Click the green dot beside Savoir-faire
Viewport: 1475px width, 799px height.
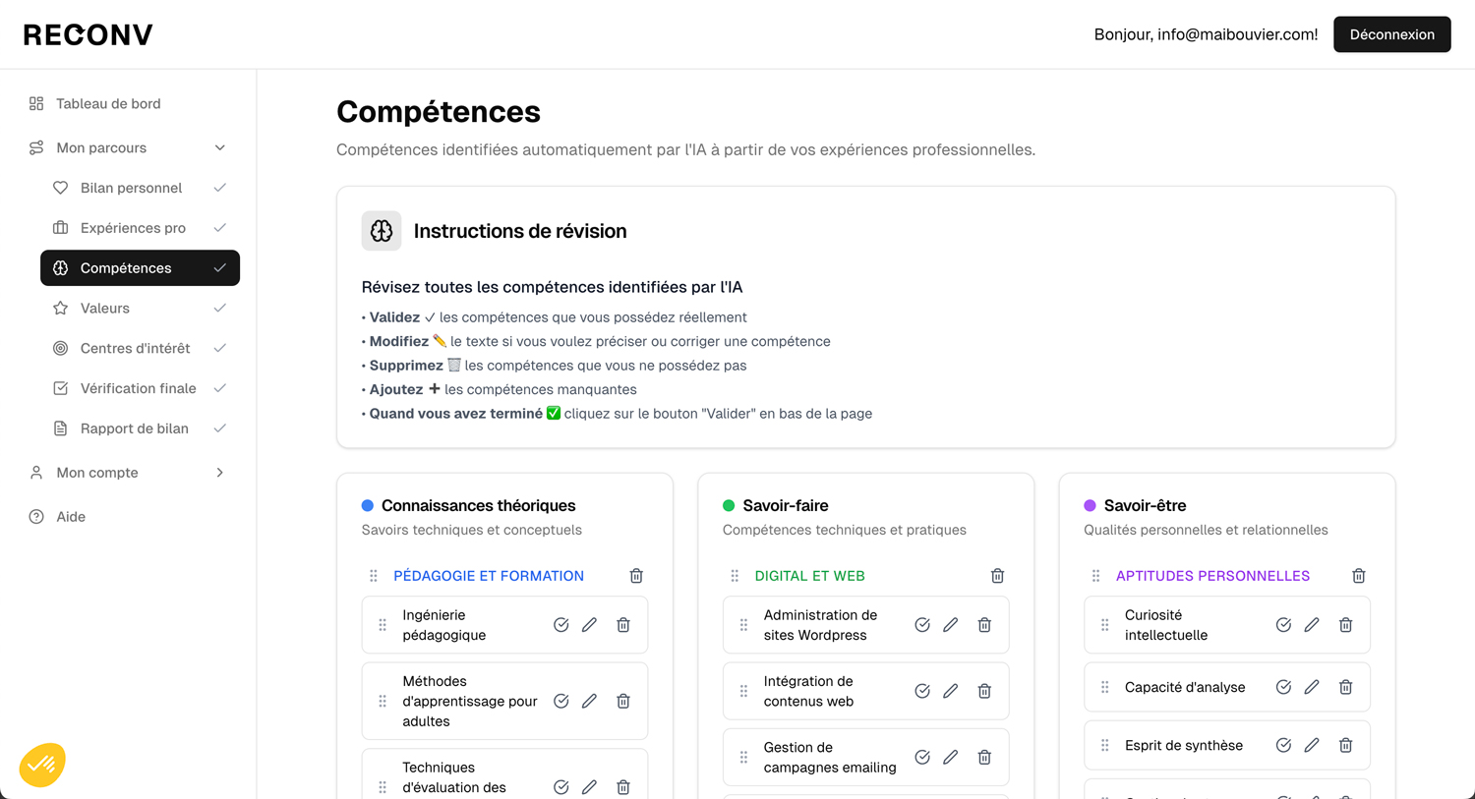pyautogui.click(x=729, y=505)
